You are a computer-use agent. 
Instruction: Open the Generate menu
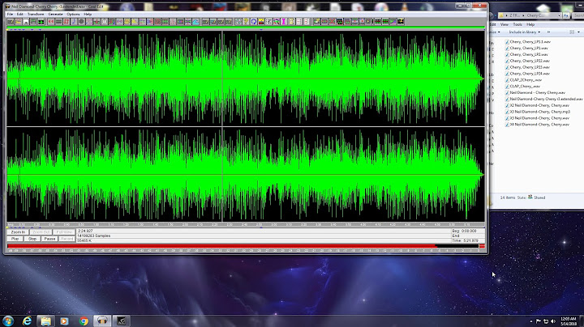point(55,14)
